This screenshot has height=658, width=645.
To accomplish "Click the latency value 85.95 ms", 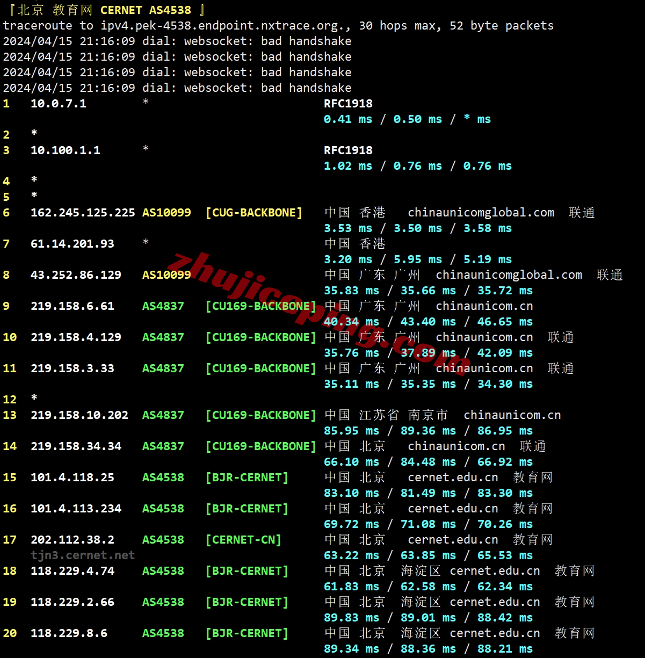I will (352, 431).
